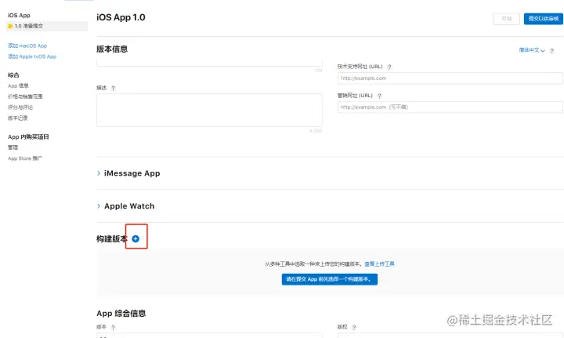Focus the 技术支持网址 URL input field
Image resolution: width=564 pixels, height=338 pixels.
point(450,78)
